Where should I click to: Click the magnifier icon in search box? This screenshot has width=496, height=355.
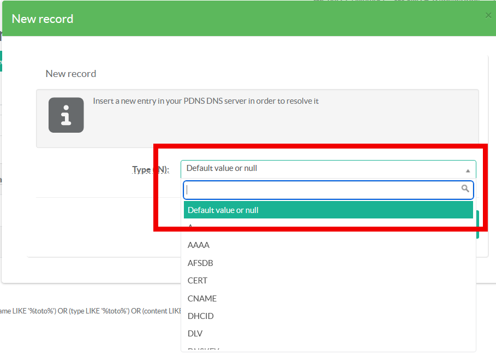tap(465, 189)
